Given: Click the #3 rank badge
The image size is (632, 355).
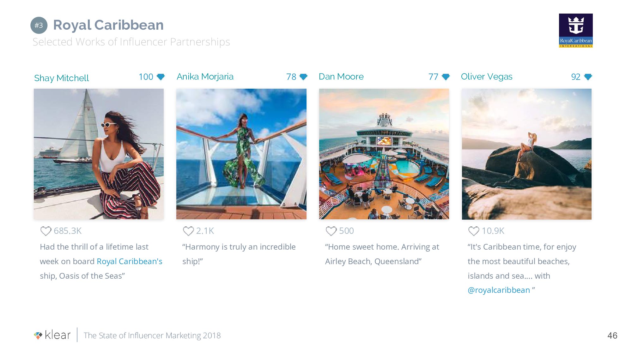Looking at the screenshot, I should click(x=39, y=25).
